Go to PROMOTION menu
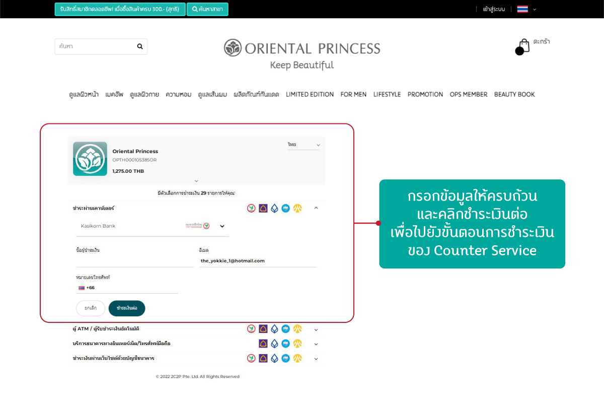Screen dimensions: 604x403 point(425,94)
